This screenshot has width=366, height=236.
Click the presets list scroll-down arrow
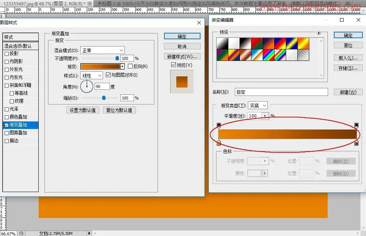pyautogui.click(x=321, y=75)
